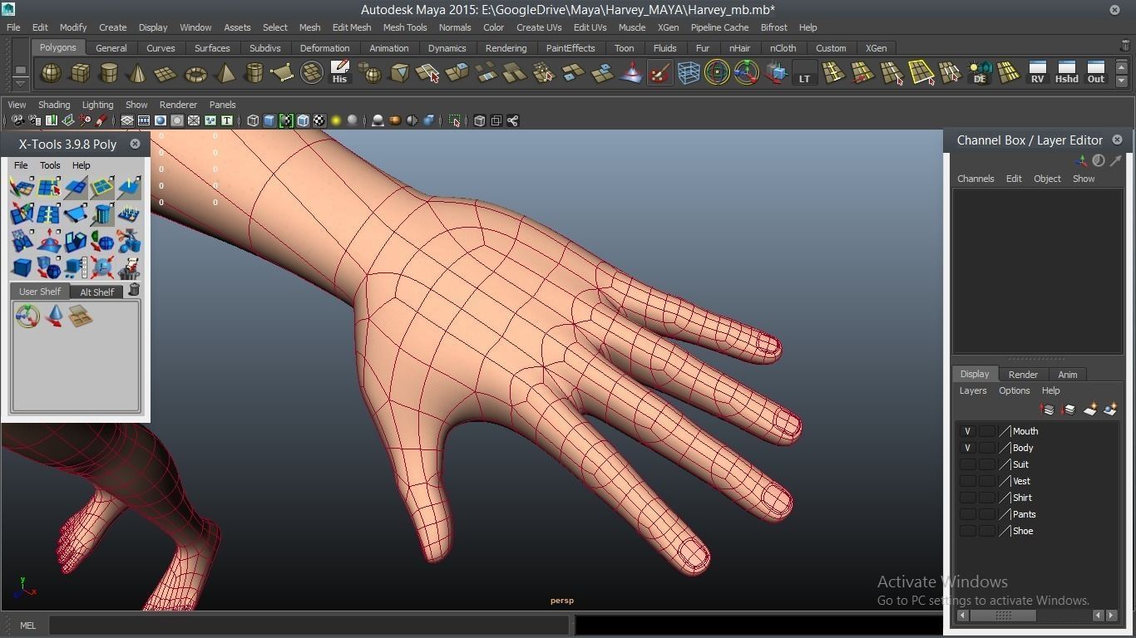
Task: Click the Body layer color swatch
Action: 1005,448
